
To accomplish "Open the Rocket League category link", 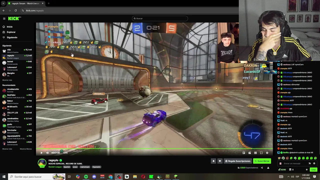I will pyautogui.click(x=55, y=167).
